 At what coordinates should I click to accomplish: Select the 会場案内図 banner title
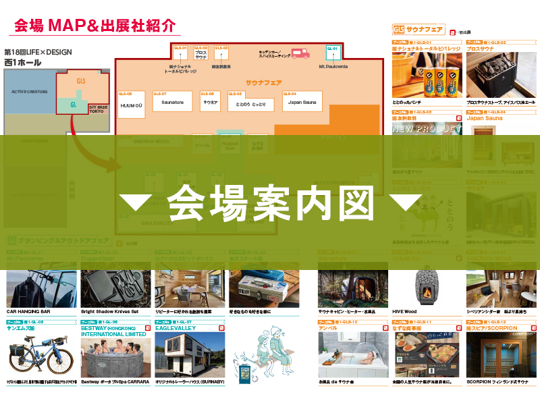tap(271, 203)
